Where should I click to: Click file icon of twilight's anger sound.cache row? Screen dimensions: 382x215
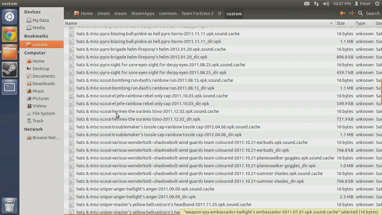71,189
